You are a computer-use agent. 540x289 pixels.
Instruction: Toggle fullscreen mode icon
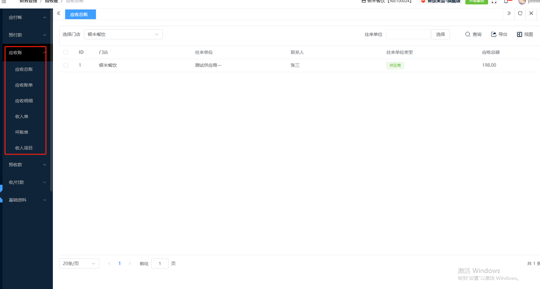click(x=494, y=2)
